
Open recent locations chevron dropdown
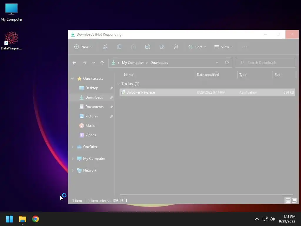coord(93,63)
